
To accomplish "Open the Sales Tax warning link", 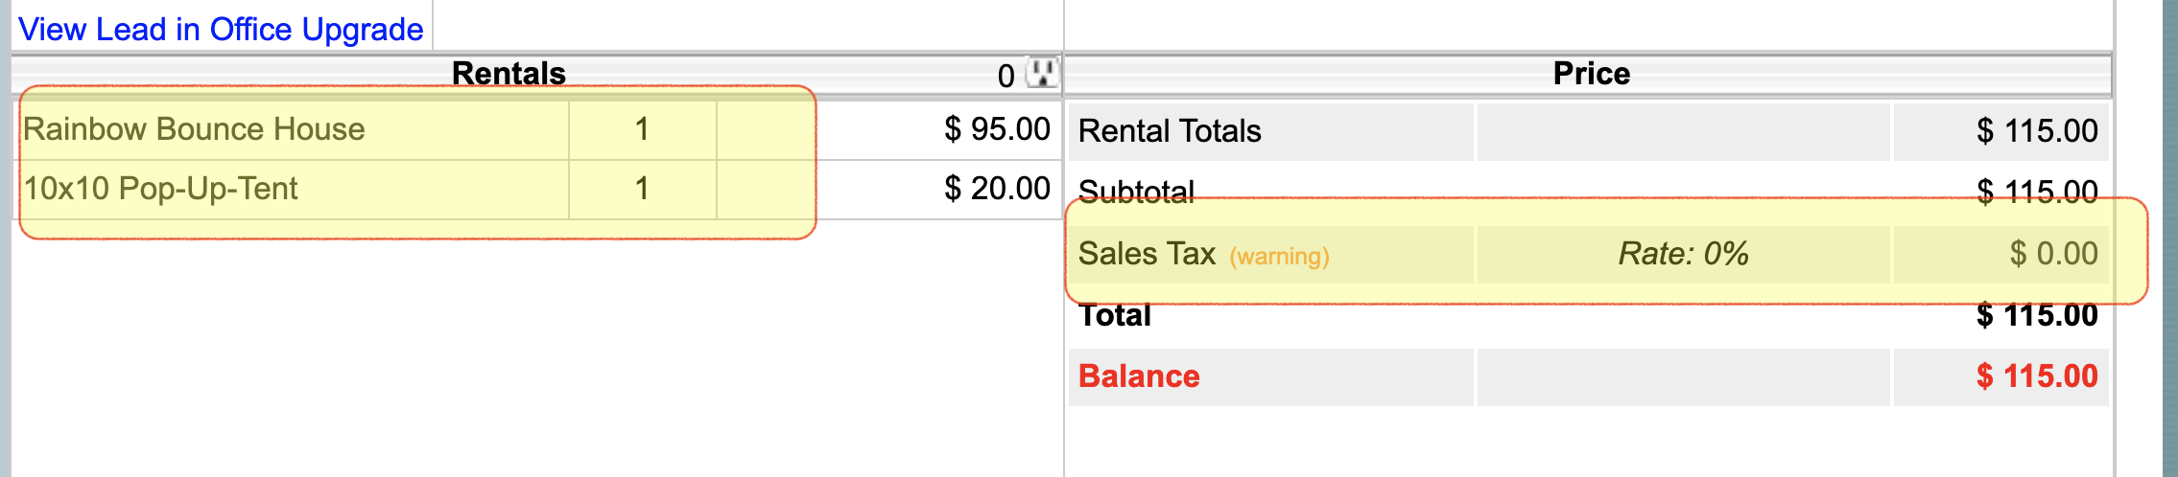I will 1279,257.
